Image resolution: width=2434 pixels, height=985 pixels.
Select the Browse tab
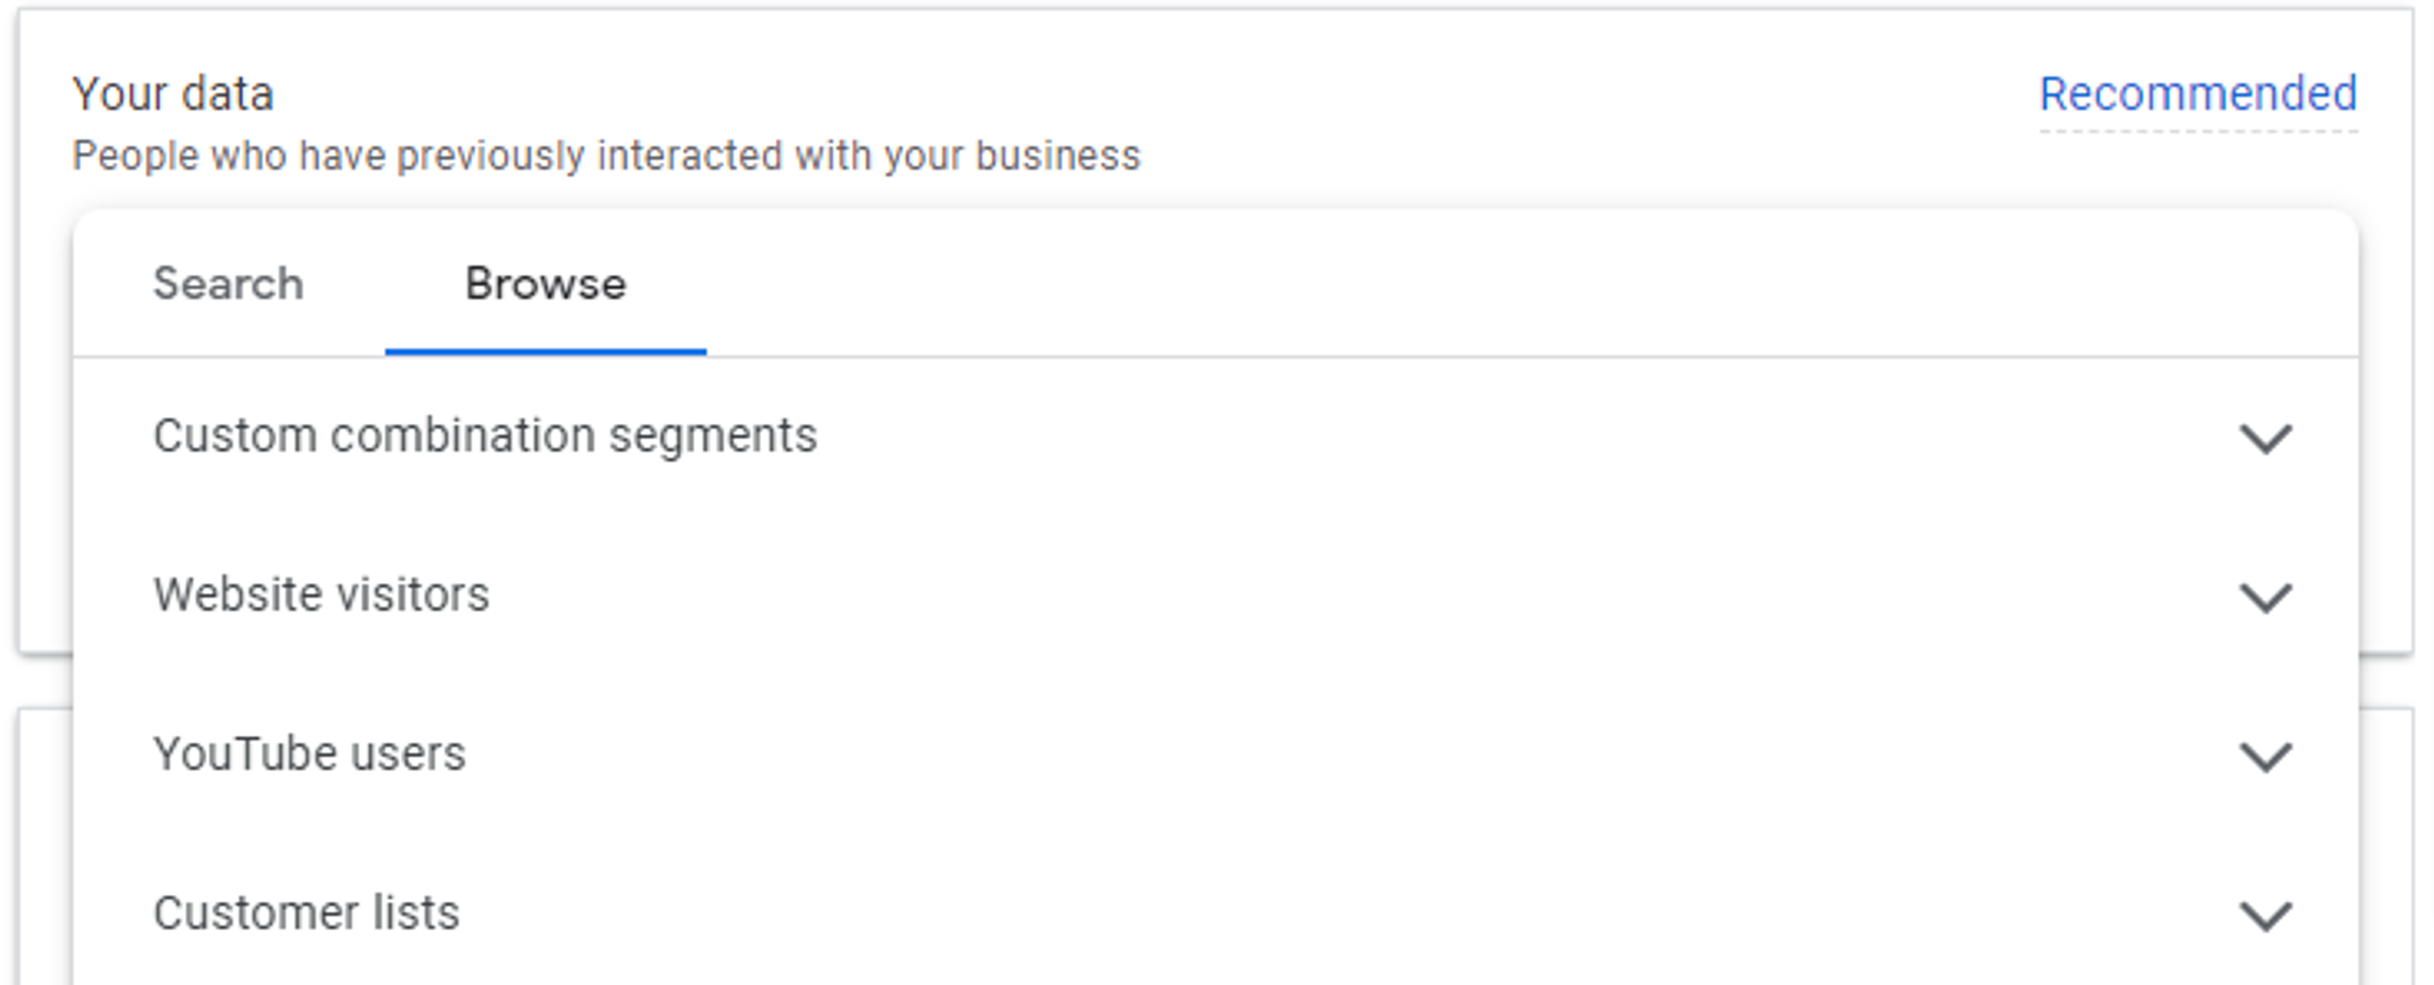click(x=546, y=284)
